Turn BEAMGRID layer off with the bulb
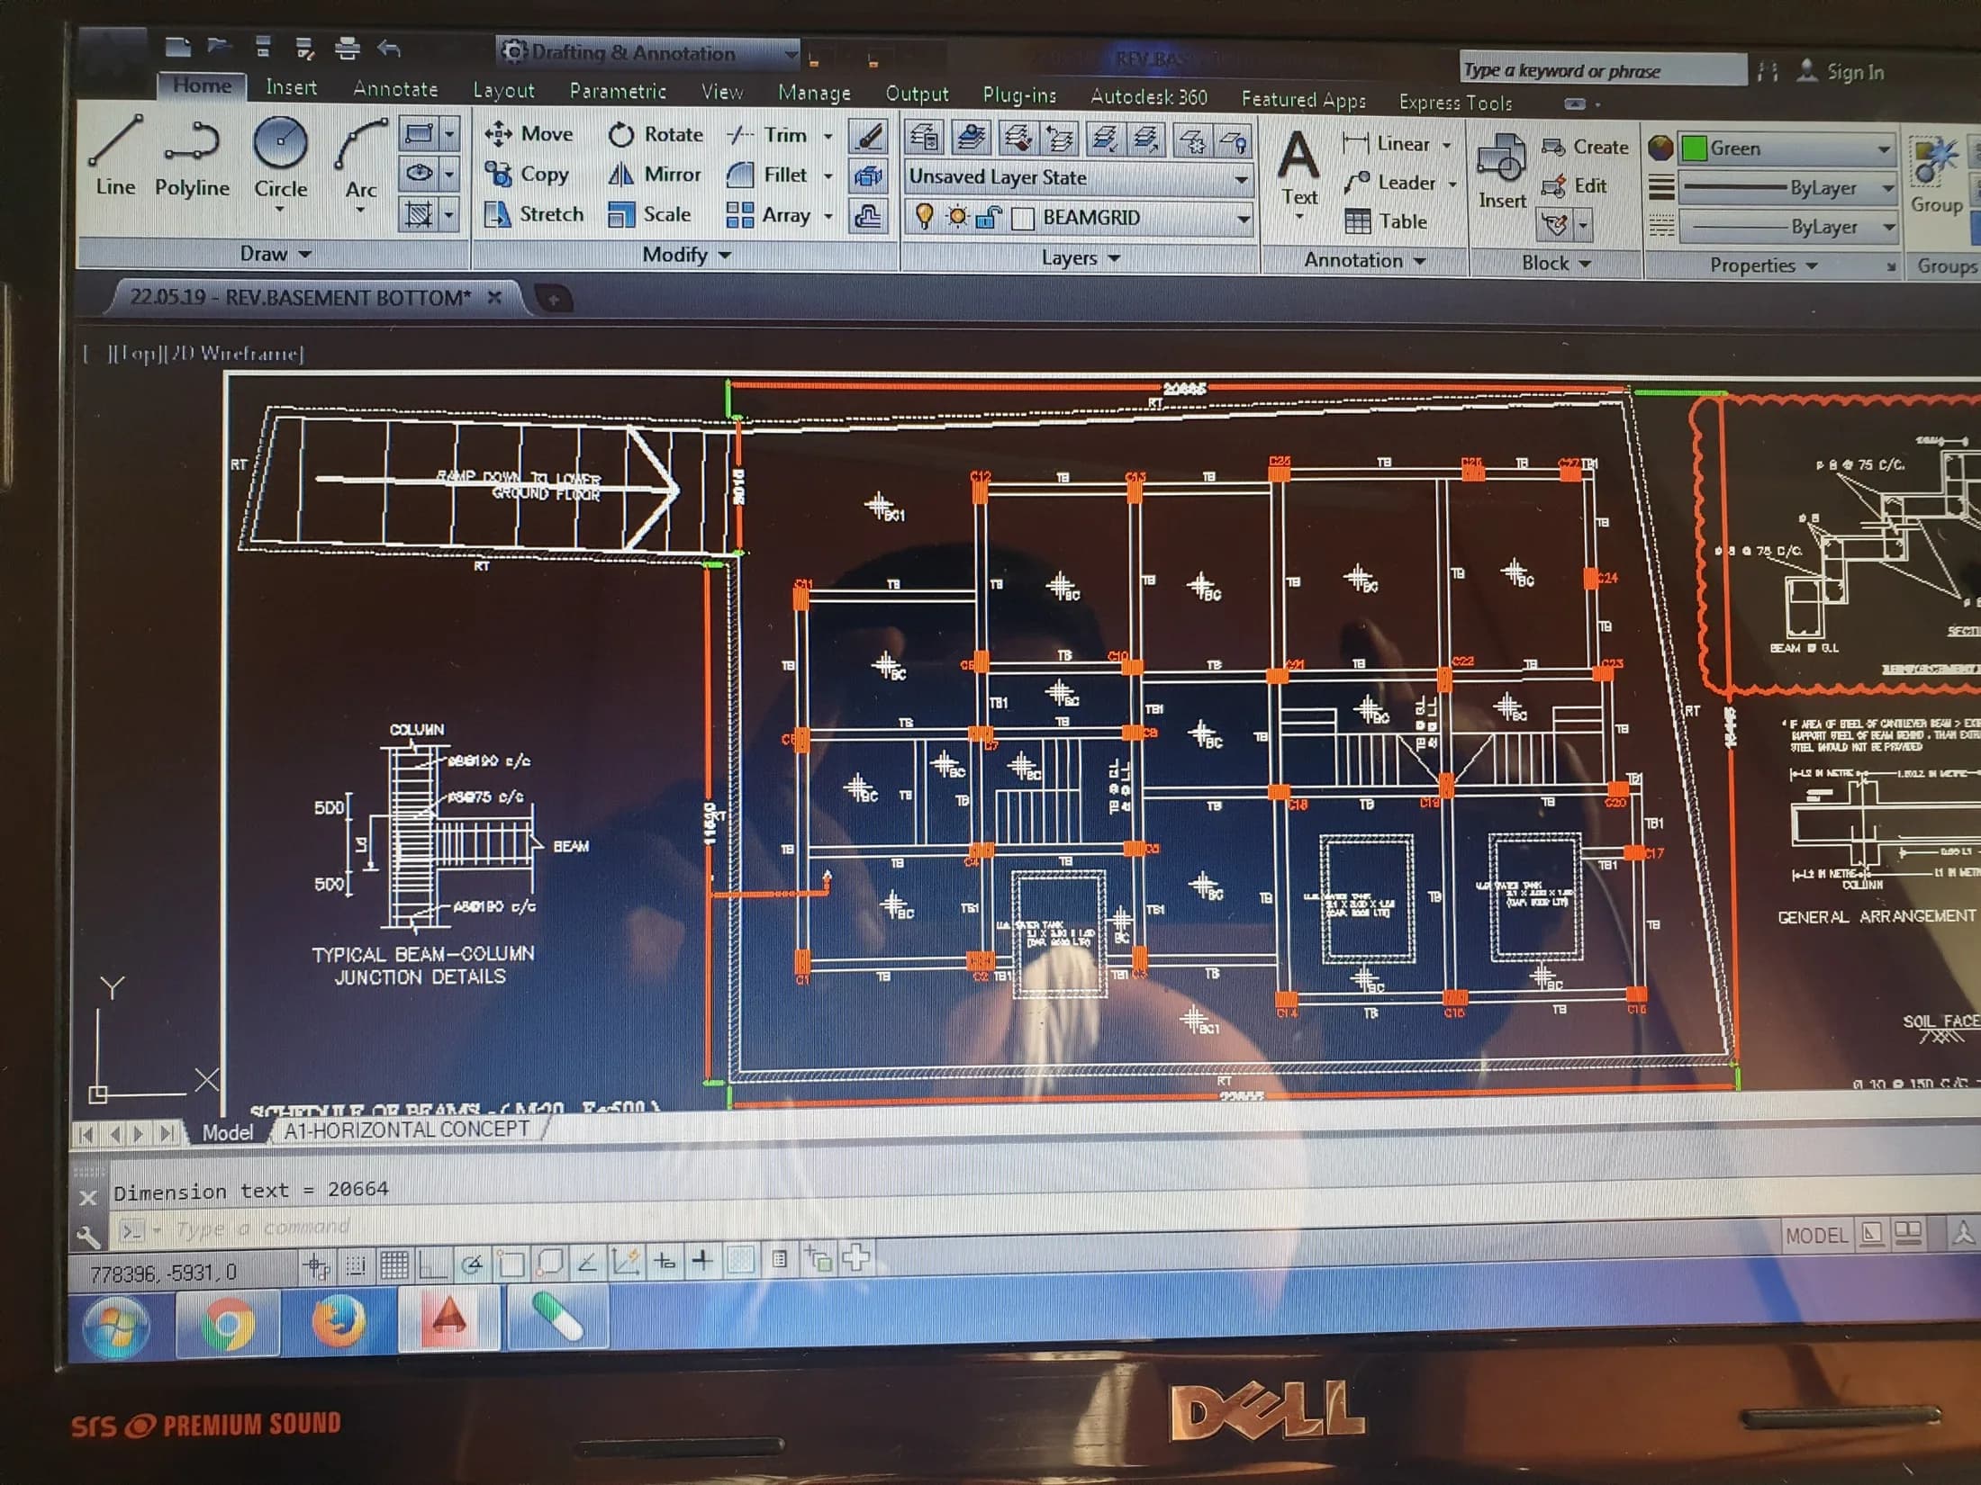The width and height of the screenshot is (1981, 1485). coord(924,216)
